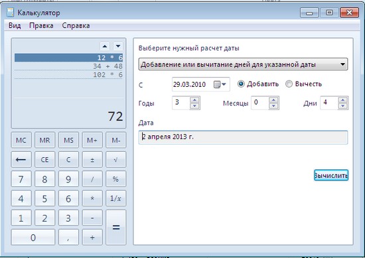
Task: Click the digit 5 key
Action: 44,198
